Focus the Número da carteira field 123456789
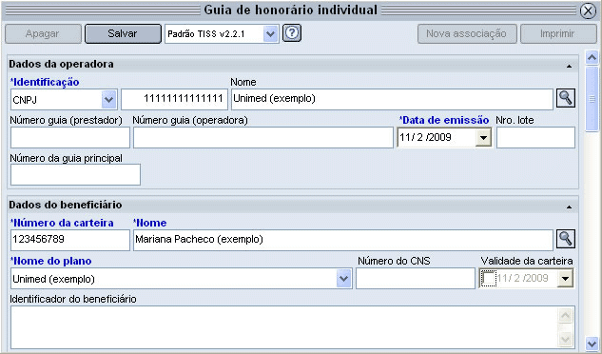 click(x=70, y=240)
